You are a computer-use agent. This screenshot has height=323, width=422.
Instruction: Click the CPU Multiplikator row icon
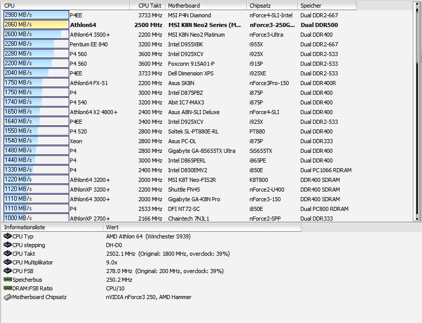pyautogui.click(x=7, y=262)
